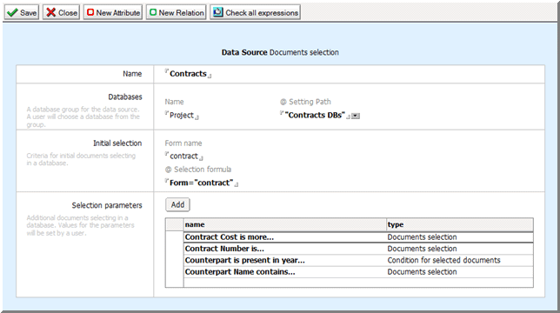The height and width of the screenshot is (313, 560).
Task: Edit the Project database name field
Action: click(x=182, y=116)
